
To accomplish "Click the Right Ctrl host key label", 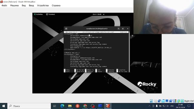I will click(189, 101).
